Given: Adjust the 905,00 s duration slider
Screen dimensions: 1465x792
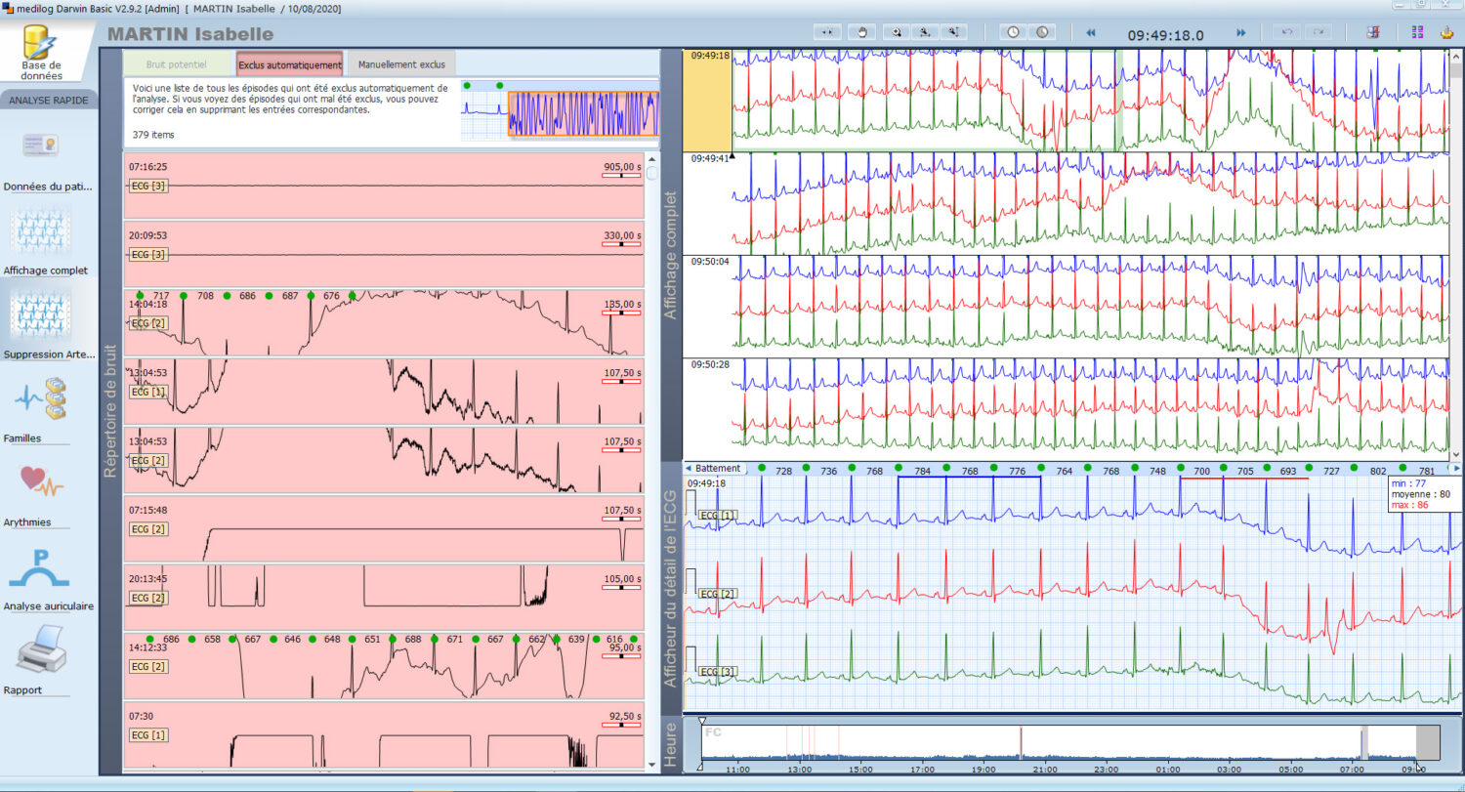Looking at the screenshot, I should pos(621,176).
